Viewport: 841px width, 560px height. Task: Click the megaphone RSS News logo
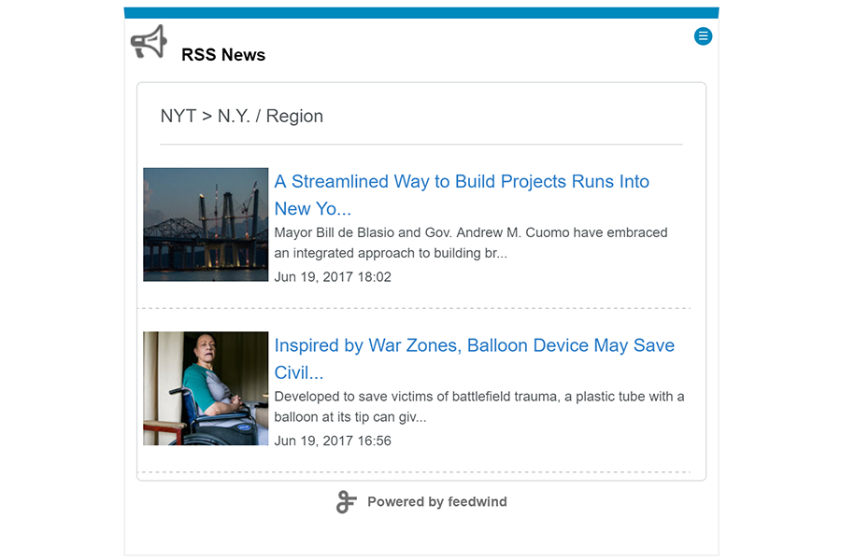[x=150, y=41]
